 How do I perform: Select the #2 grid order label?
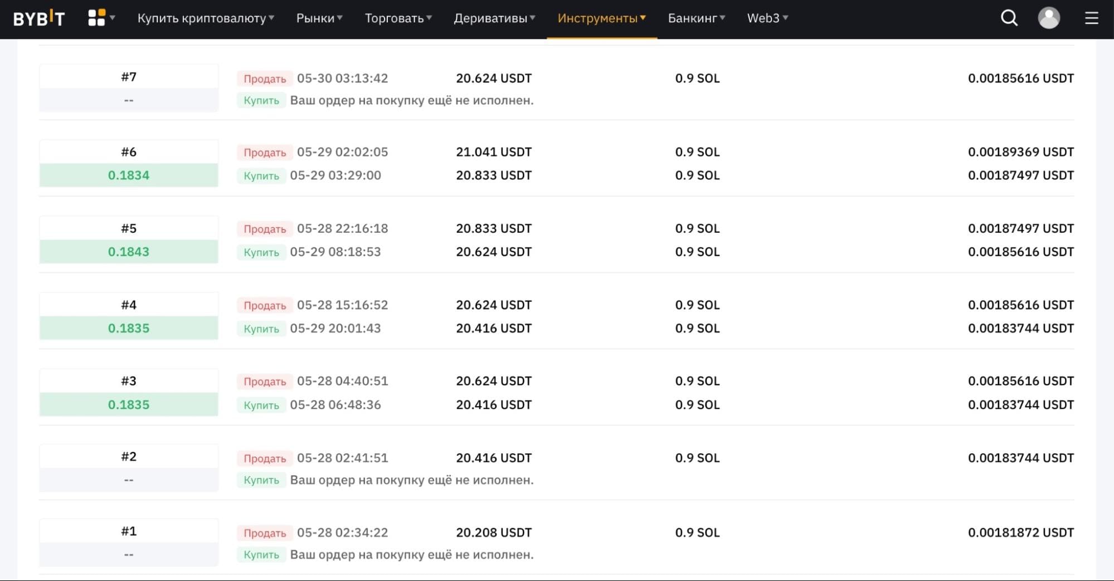(x=129, y=457)
